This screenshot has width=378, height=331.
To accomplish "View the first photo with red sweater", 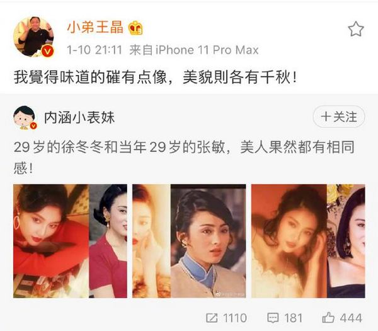I will coord(70,241).
